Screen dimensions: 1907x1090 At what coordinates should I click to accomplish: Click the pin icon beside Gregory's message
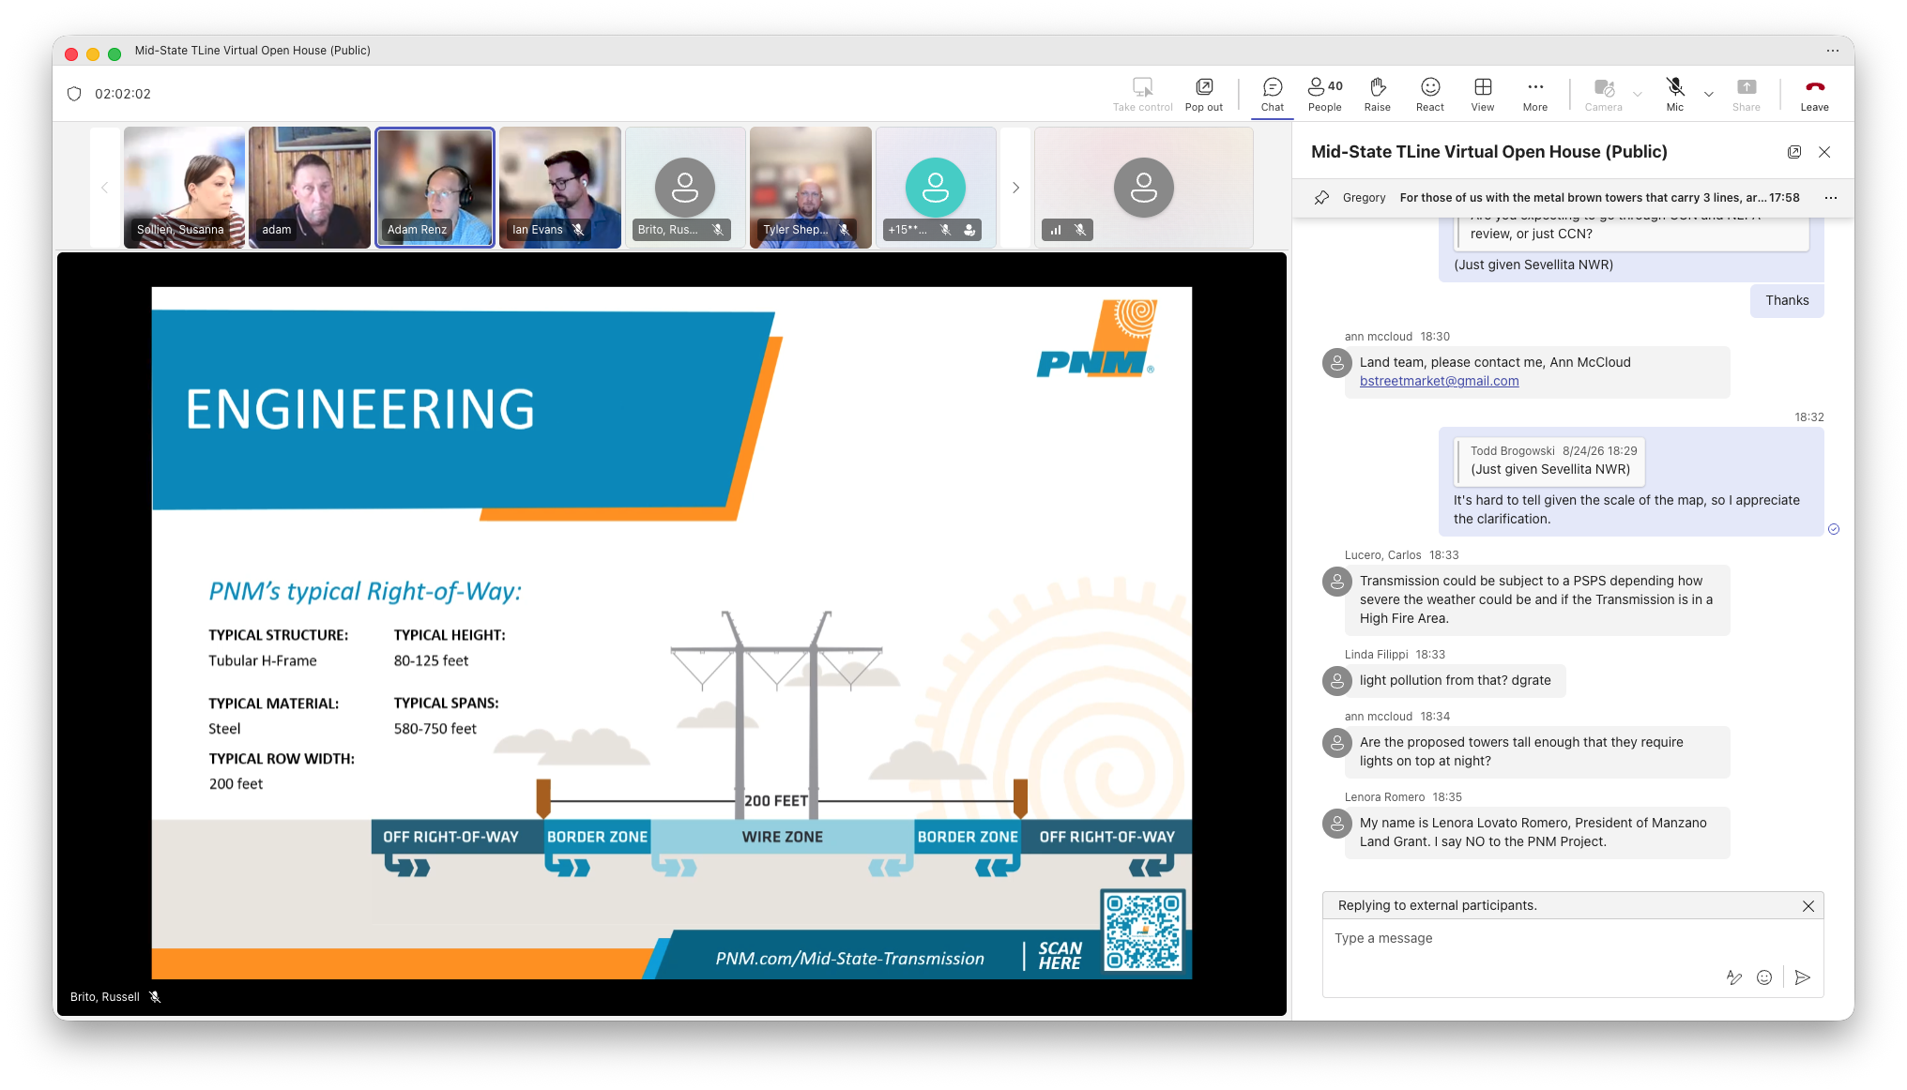click(1321, 198)
